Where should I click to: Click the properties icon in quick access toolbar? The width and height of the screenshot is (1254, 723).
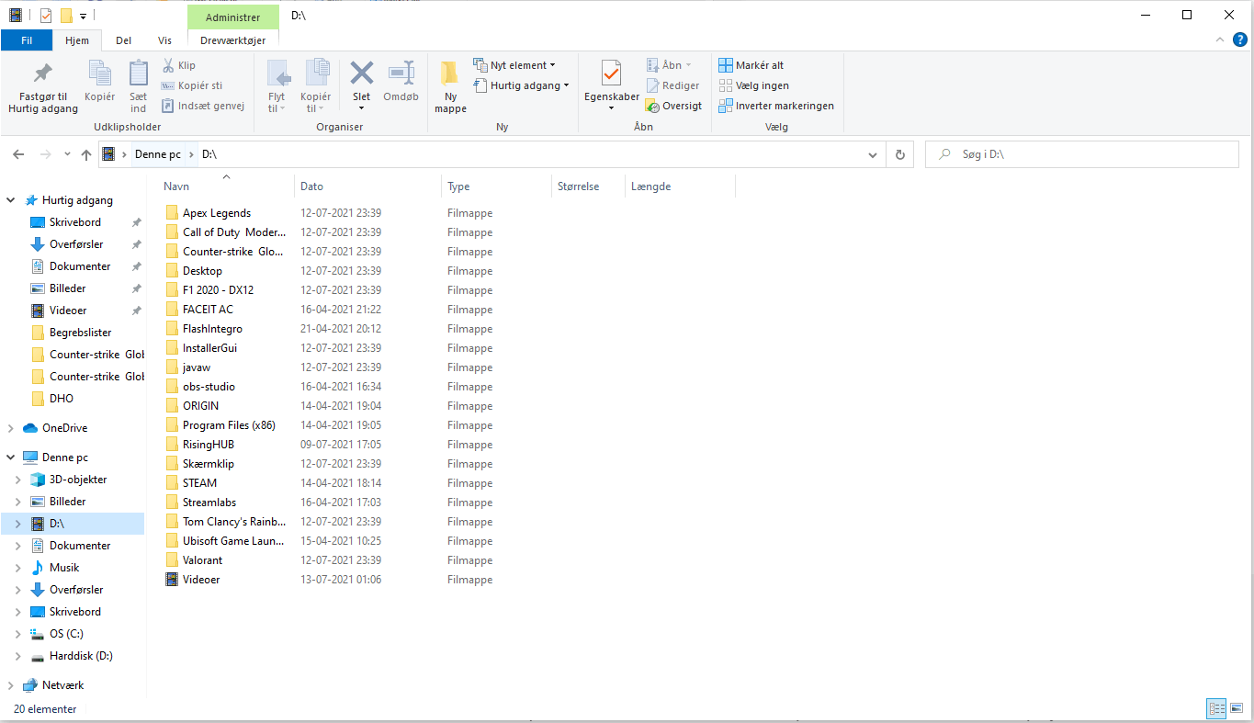click(x=46, y=16)
